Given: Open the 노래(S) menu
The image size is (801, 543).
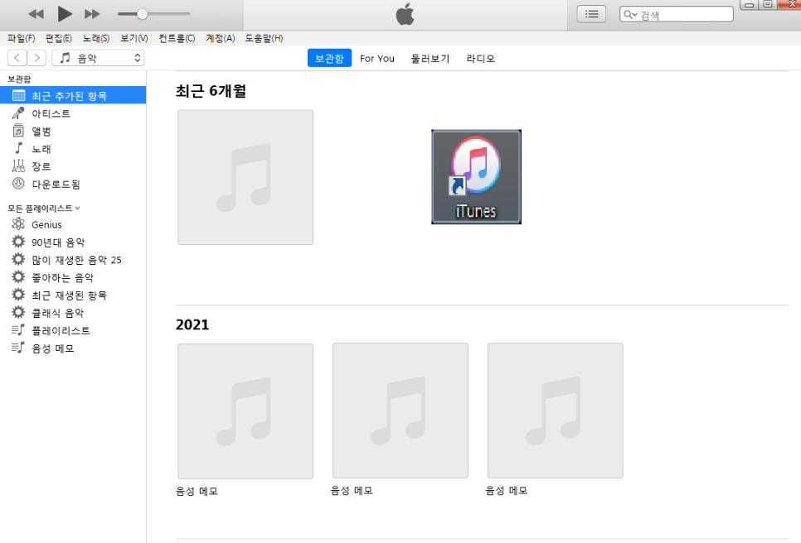Looking at the screenshot, I should 96,38.
